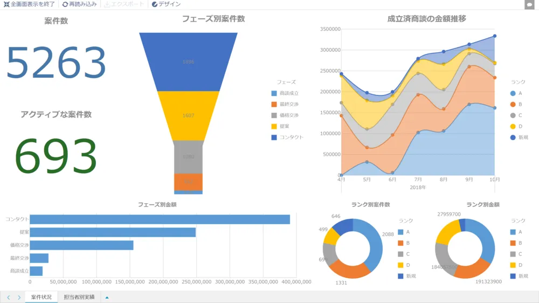Click the フェーズ別案件数 chart title
539x303 pixels.
(x=213, y=19)
